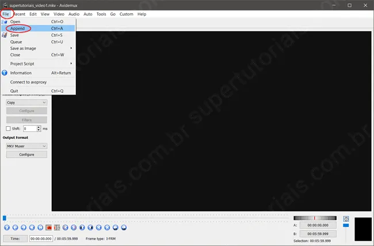Screen dimensions: 374x246
Task: Increase the Shift ms value with up arrow
Action: [39, 127]
